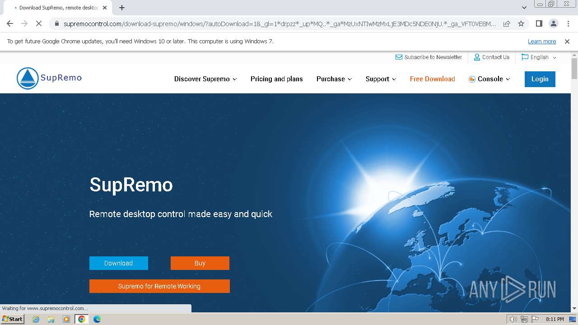
Task: Share this page from the address bar
Action: tap(507, 23)
